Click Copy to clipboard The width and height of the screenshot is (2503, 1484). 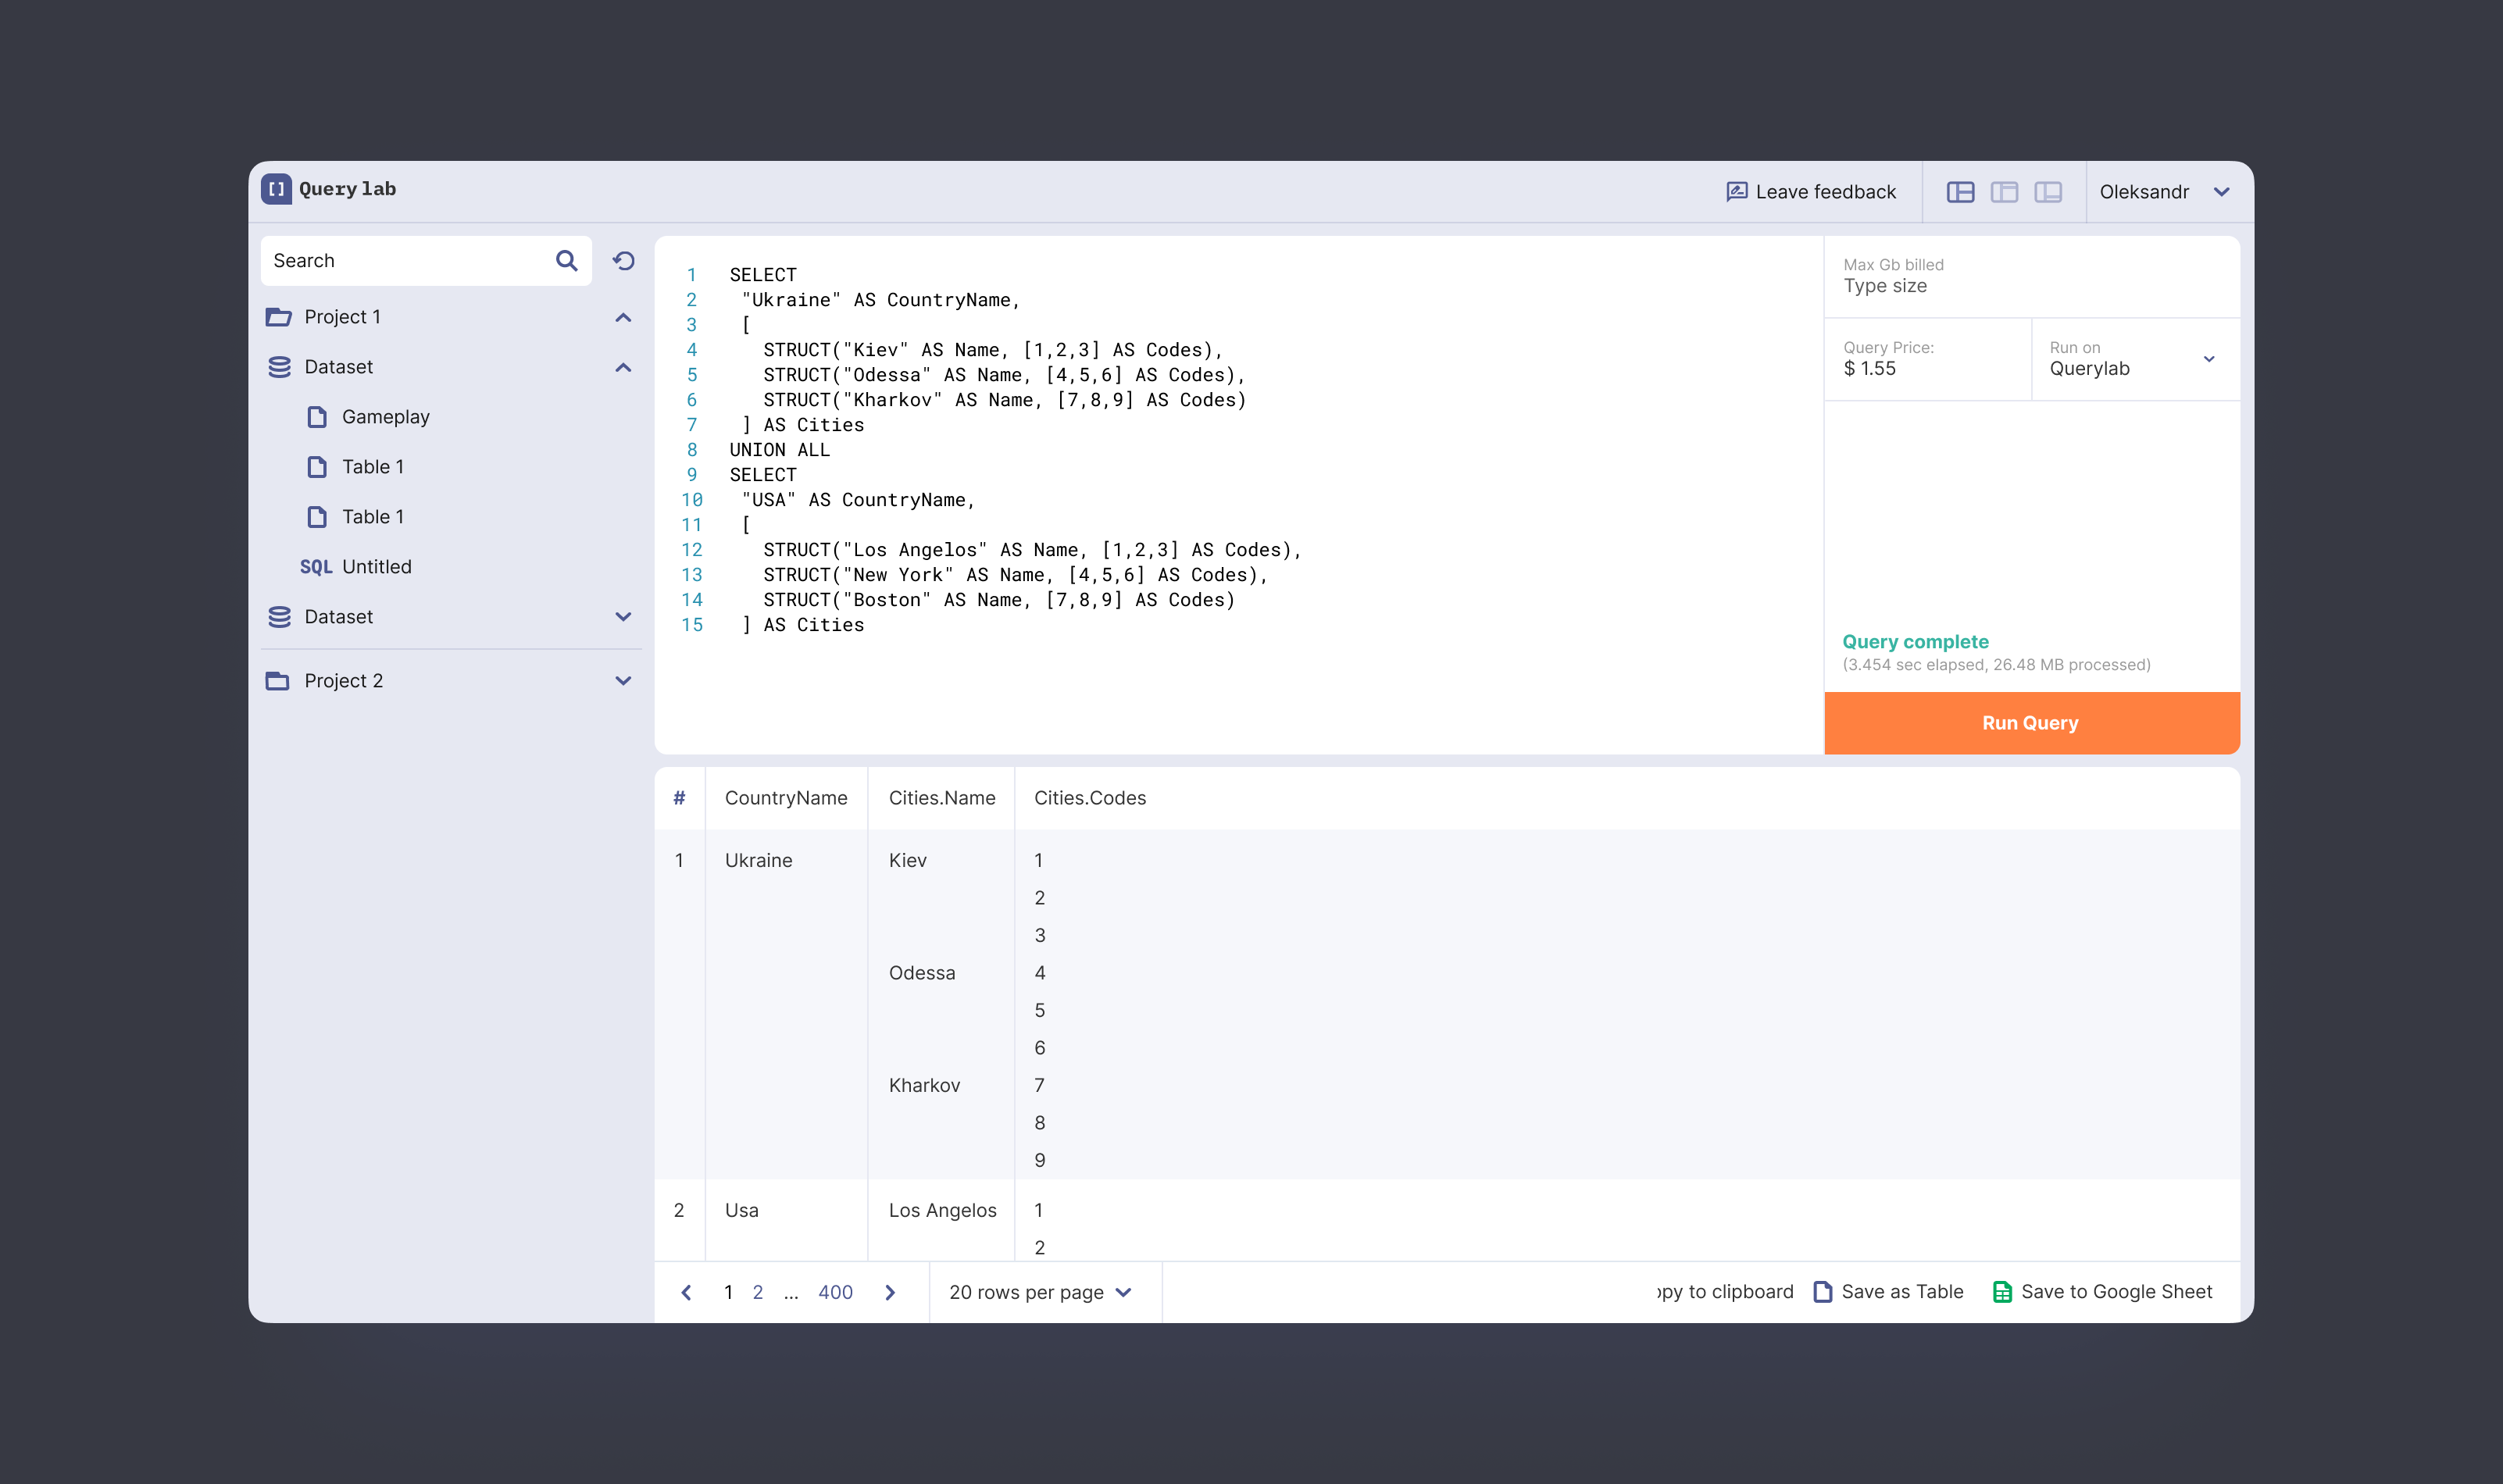[1725, 1292]
